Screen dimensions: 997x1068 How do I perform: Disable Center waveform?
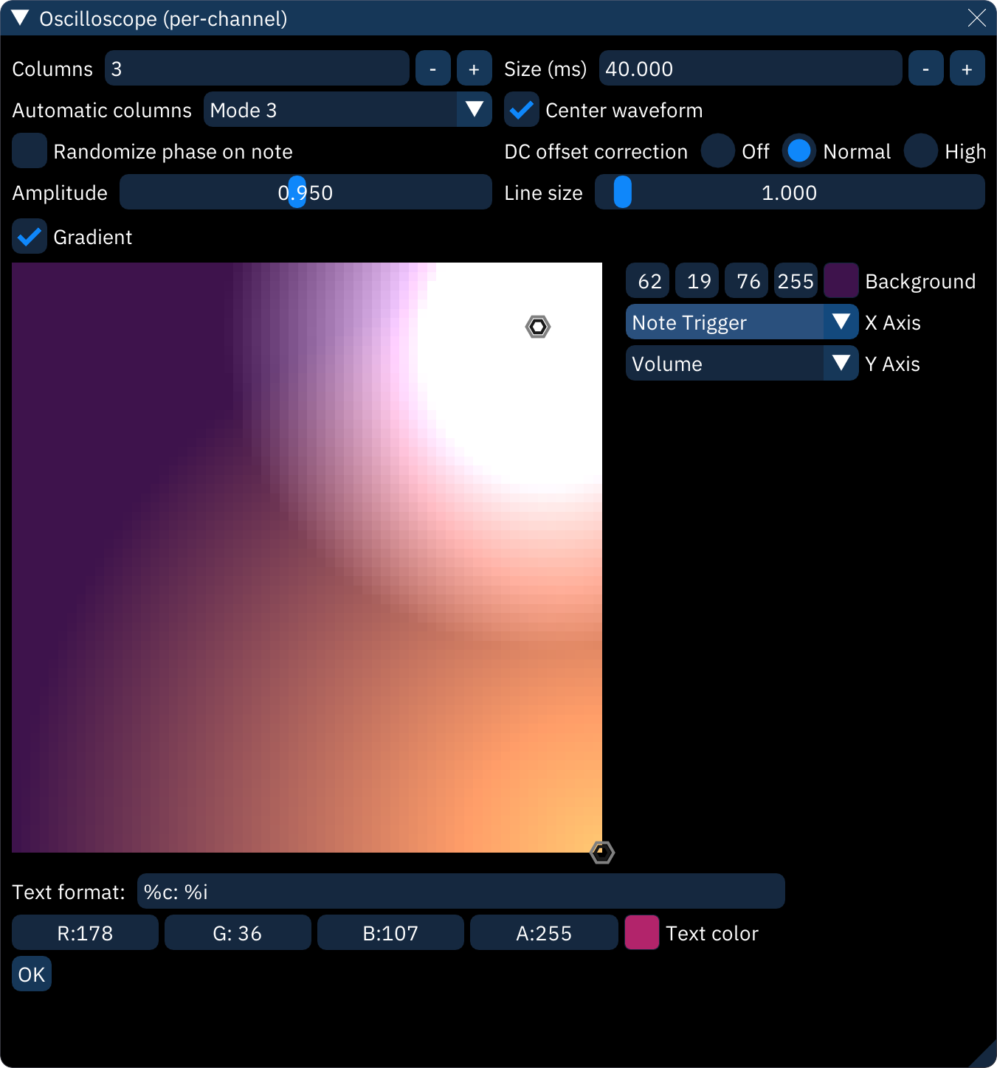[x=522, y=109]
